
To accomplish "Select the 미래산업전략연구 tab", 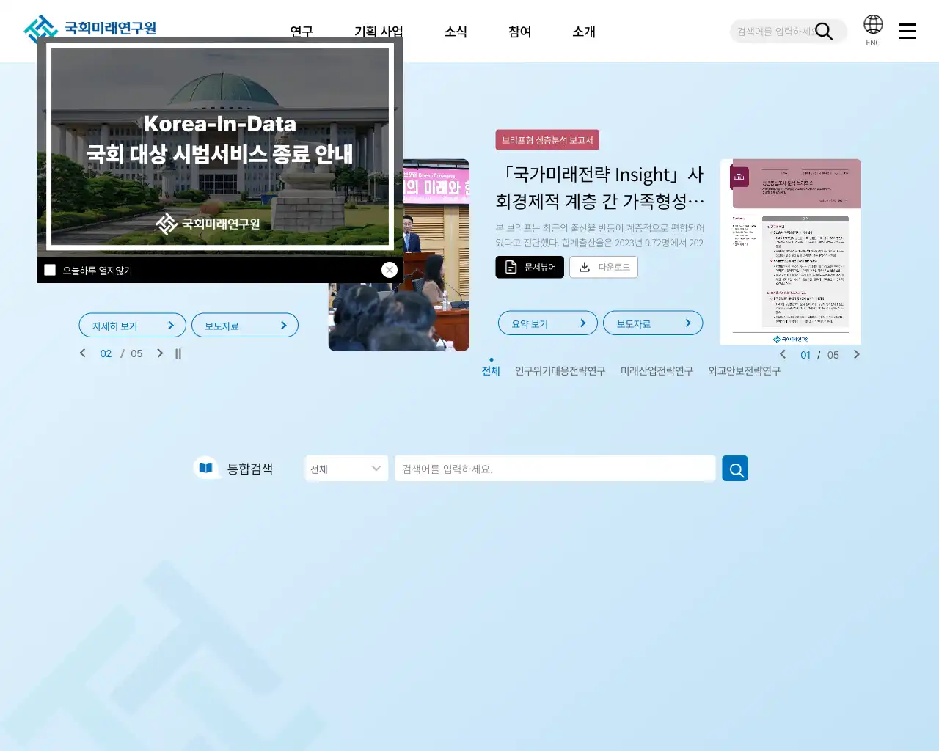I will pos(657,370).
